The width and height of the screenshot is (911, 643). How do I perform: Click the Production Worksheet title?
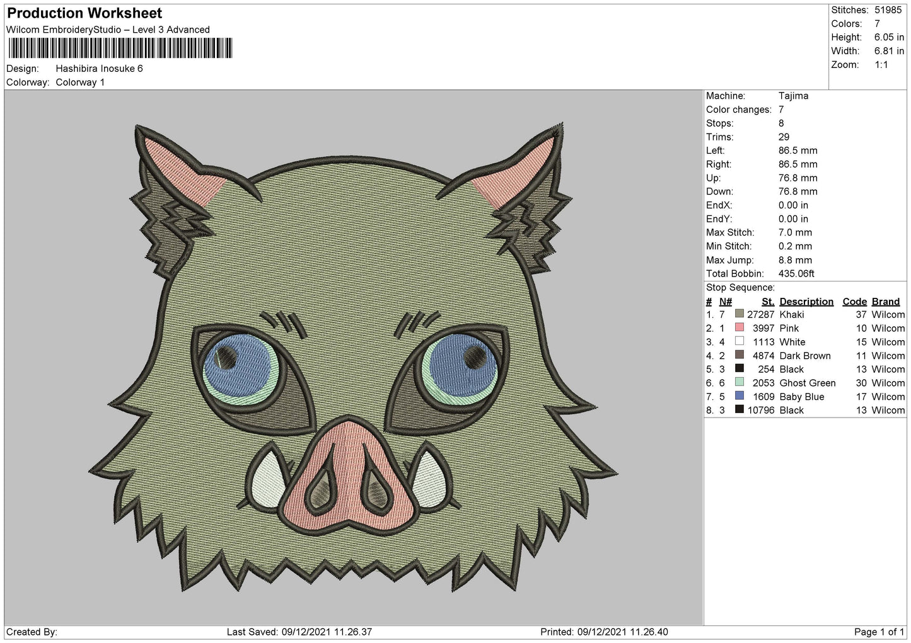coord(84,13)
